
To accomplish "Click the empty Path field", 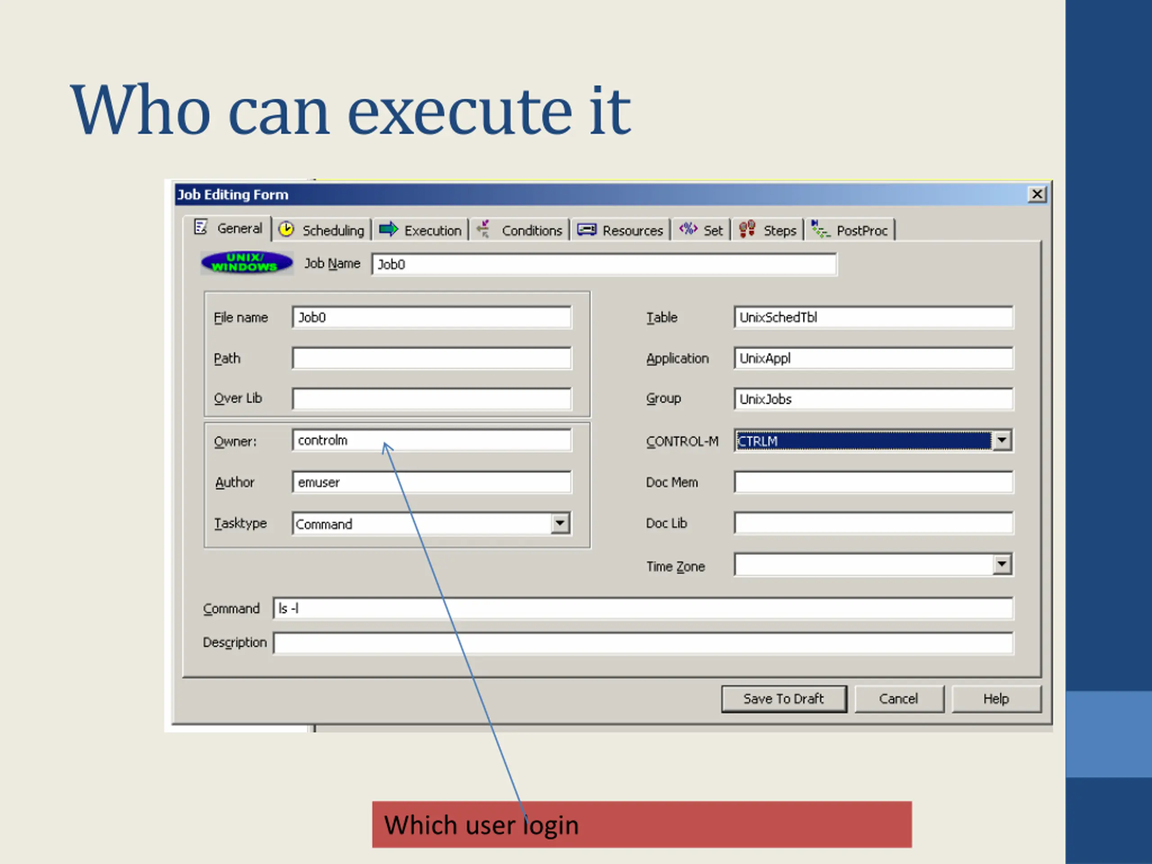I will 432,358.
